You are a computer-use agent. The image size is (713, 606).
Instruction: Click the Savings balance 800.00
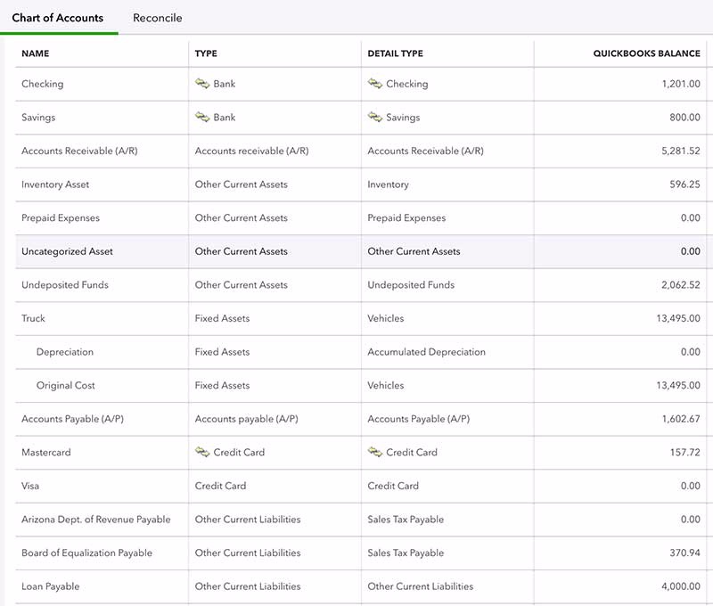coord(684,118)
